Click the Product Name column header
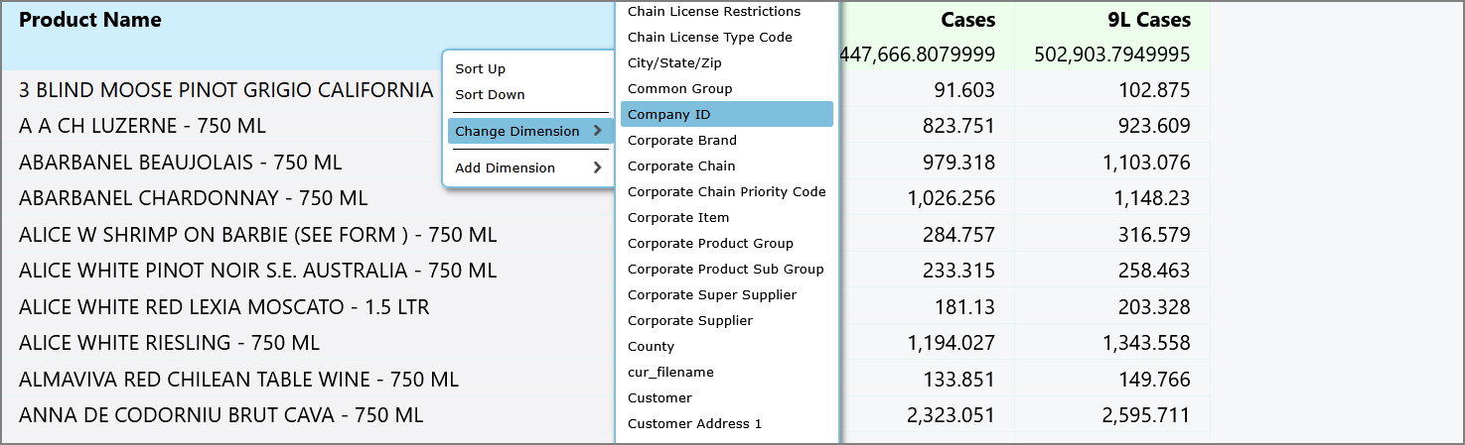This screenshot has width=1465, height=445. (90, 20)
